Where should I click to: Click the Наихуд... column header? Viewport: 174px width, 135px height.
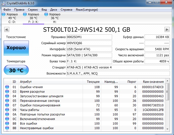click(x=110, y=82)
